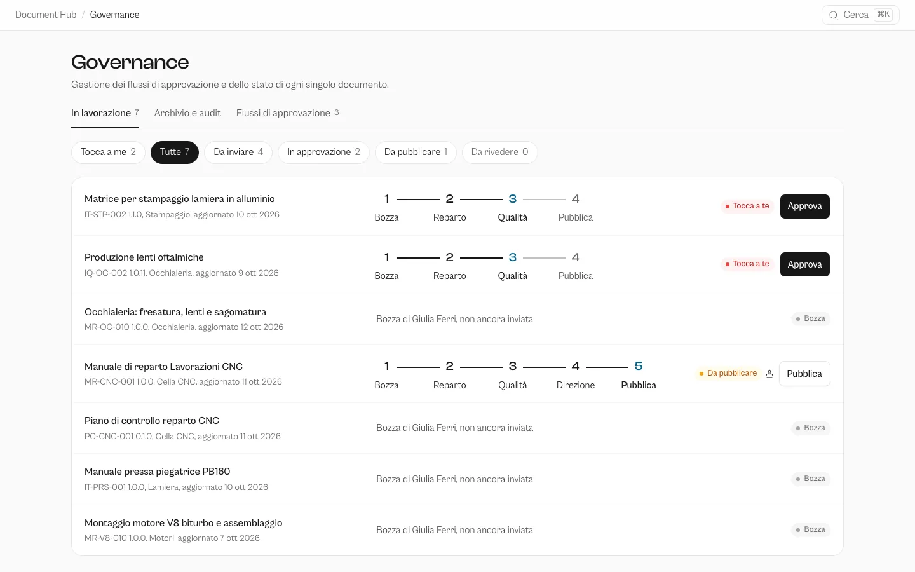Apply the Da pubblicare filter chip
The width and height of the screenshot is (915, 572).
416,153
